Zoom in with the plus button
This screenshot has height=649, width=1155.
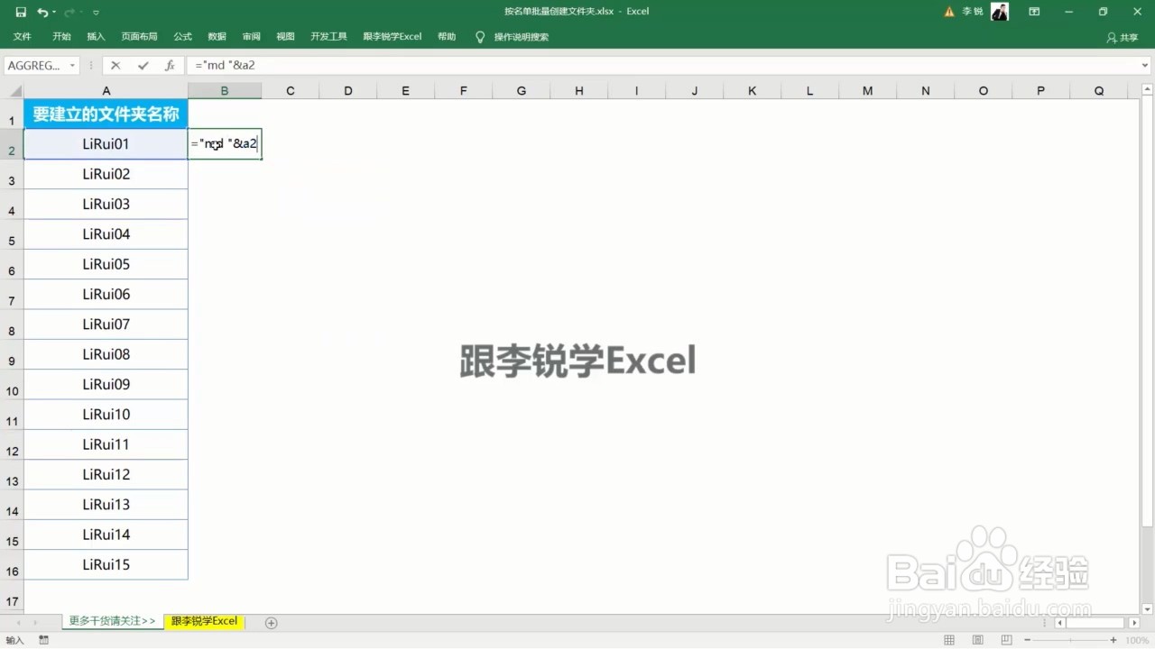[1113, 640]
